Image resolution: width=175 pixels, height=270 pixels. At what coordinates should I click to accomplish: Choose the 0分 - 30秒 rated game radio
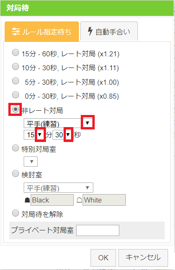click(15, 95)
